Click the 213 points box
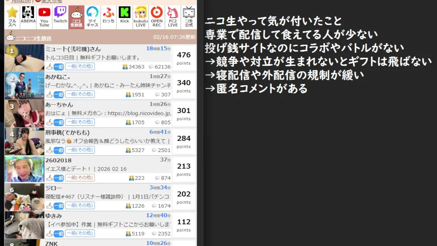Screen dimensions: 437x246 184,169
